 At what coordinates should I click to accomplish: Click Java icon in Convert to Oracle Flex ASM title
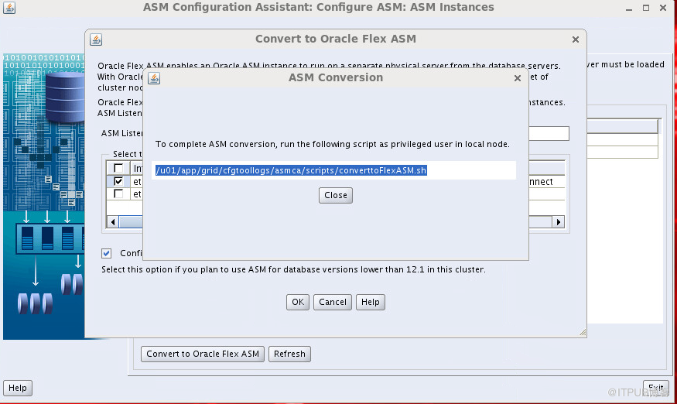pos(96,39)
